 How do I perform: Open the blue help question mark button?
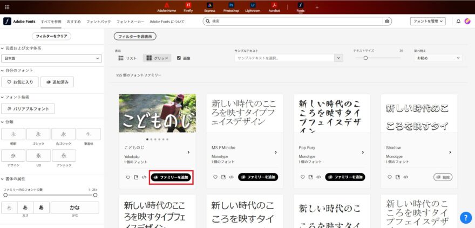pos(466,217)
